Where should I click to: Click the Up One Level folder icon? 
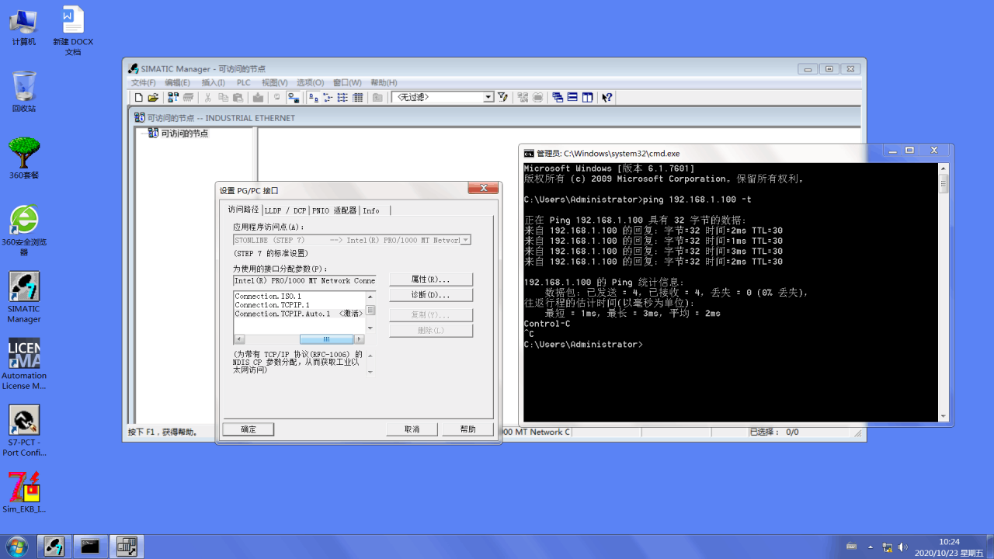(x=377, y=97)
